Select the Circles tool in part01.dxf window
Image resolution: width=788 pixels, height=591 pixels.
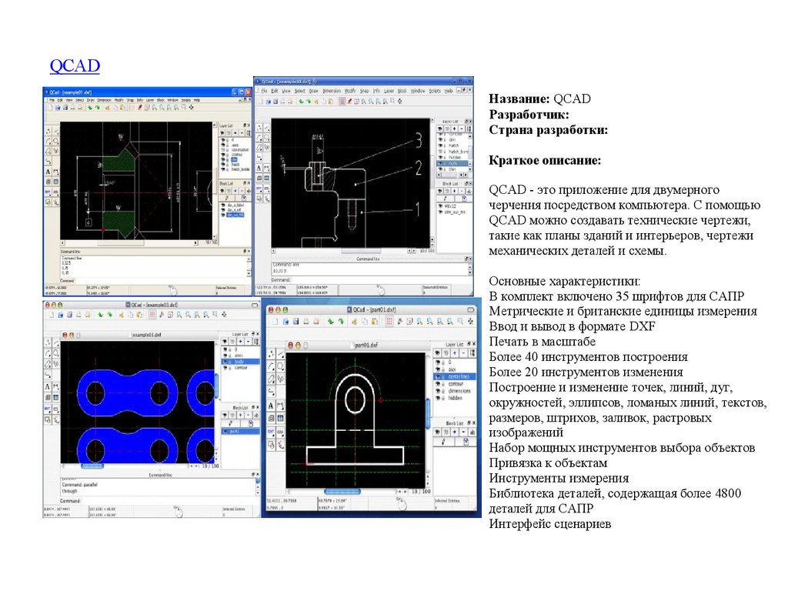tap(280, 366)
